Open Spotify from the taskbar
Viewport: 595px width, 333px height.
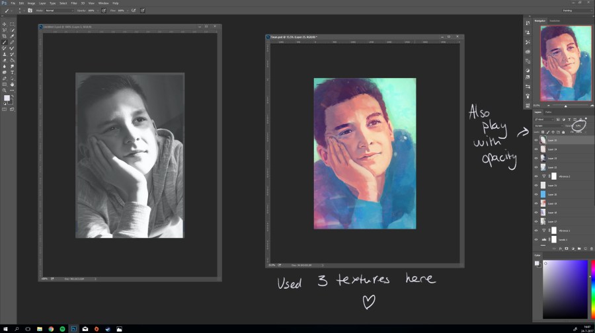tap(62, 328)
